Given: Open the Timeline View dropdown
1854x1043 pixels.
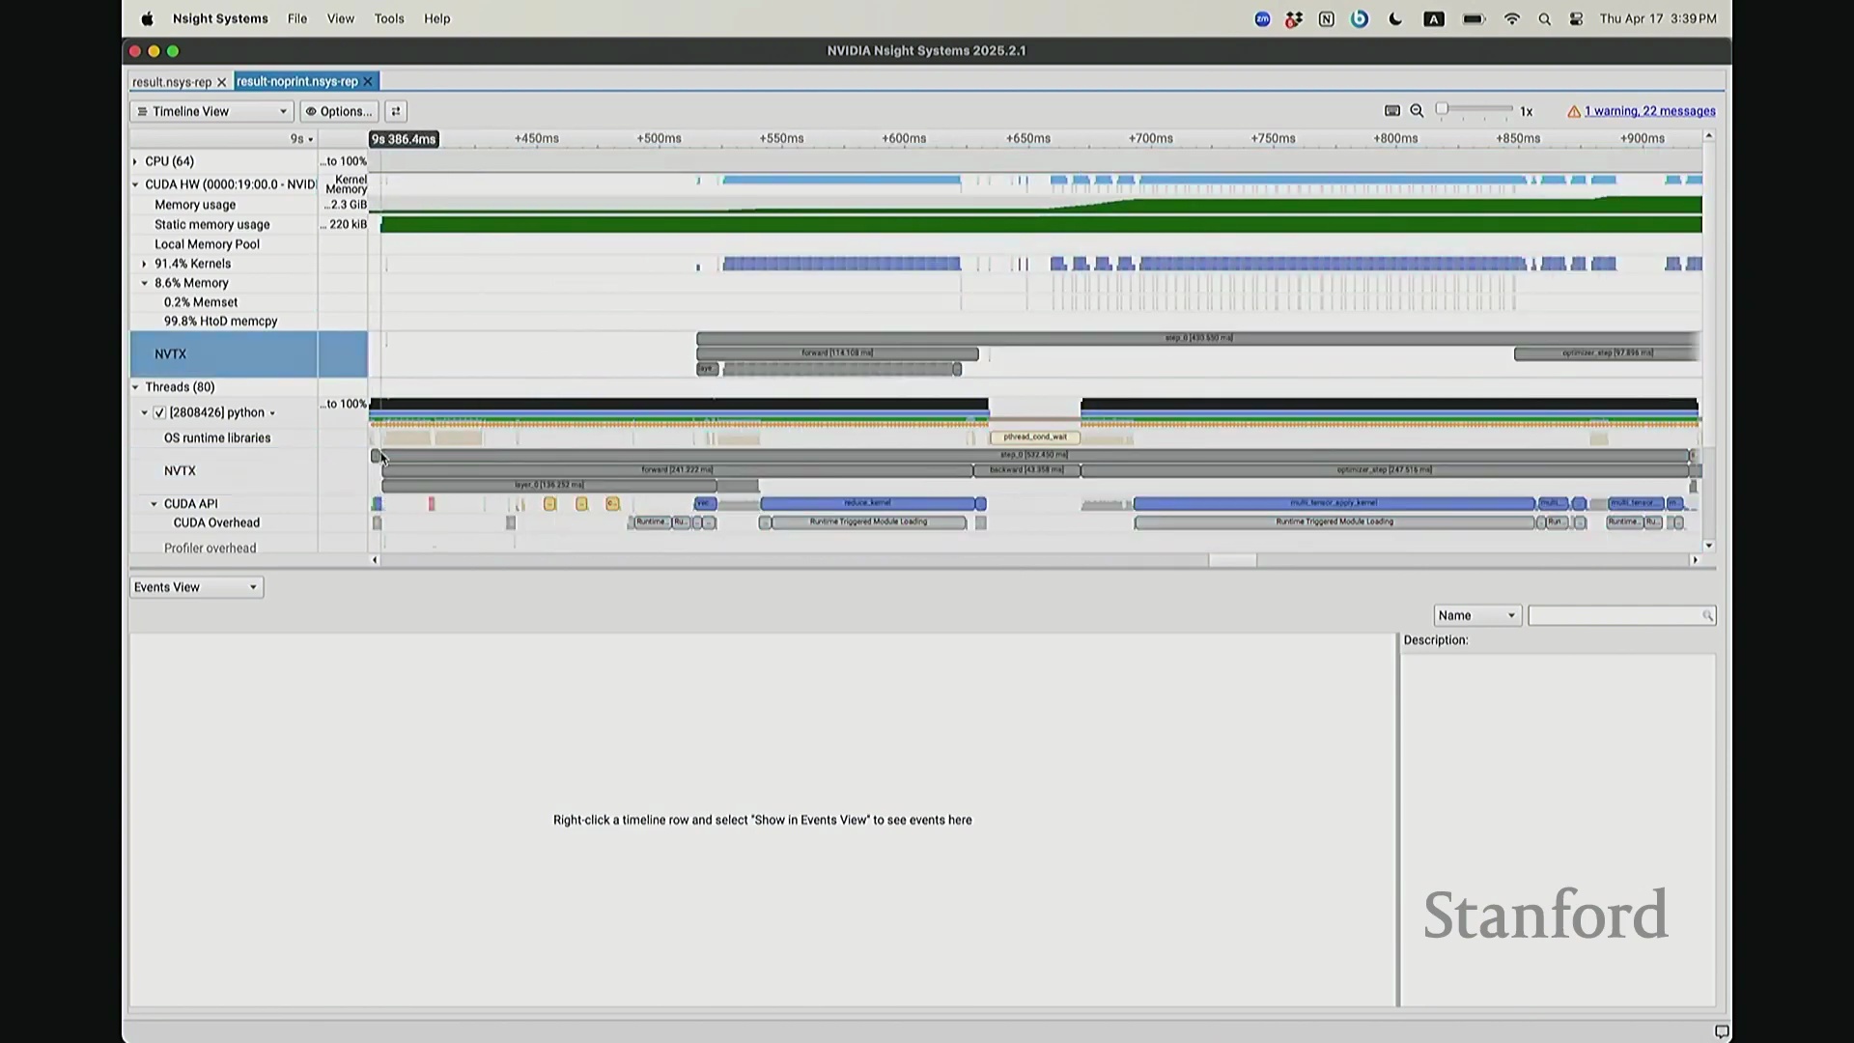Looking at the screenshot, I should coord(212,111).
